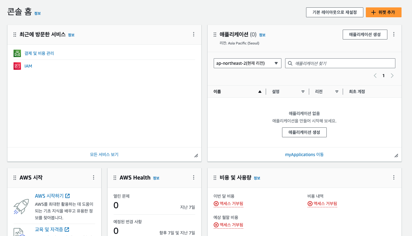The height and width of the screenshot is (236, 412).
Task: Click 액세스 거부됨 under 비용 내역
Action: (325, 204)
